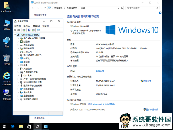Select the 通用串行总线控制器 tree row

click(33, 86)
